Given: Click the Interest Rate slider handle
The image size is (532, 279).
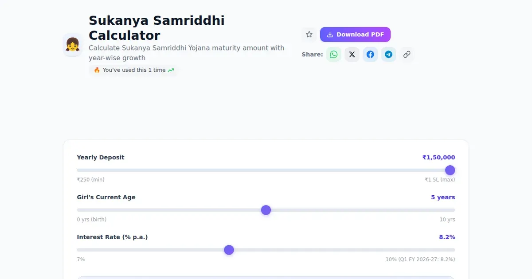Looking at the screenshot, I should [229, 250].
